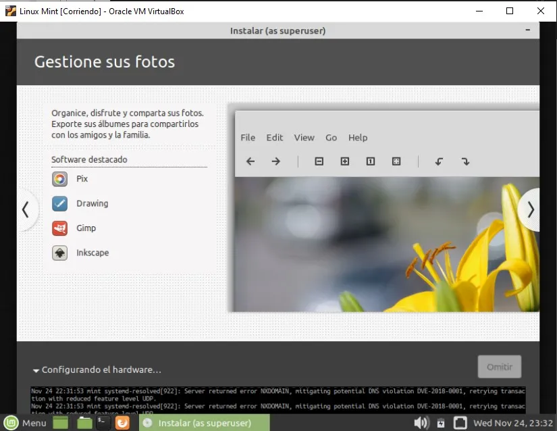The image size is (557, 431).
Task: Rotate the image counterclockwise
Action: click(439, 161)
